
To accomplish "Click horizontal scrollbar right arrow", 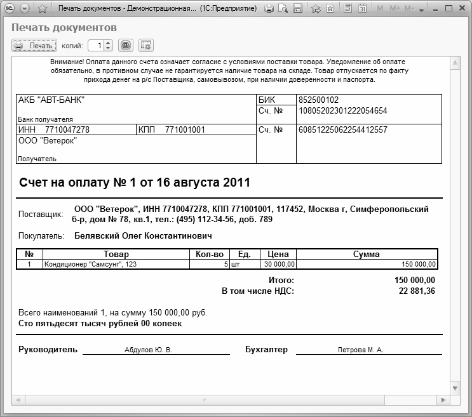I will pyautogui.click(x=443, y=400).
